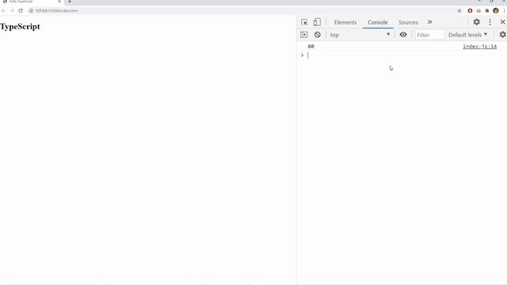Select the inspect element picker tool
Image resolution: width=507 pixels, height=285 pixels.
304,22
